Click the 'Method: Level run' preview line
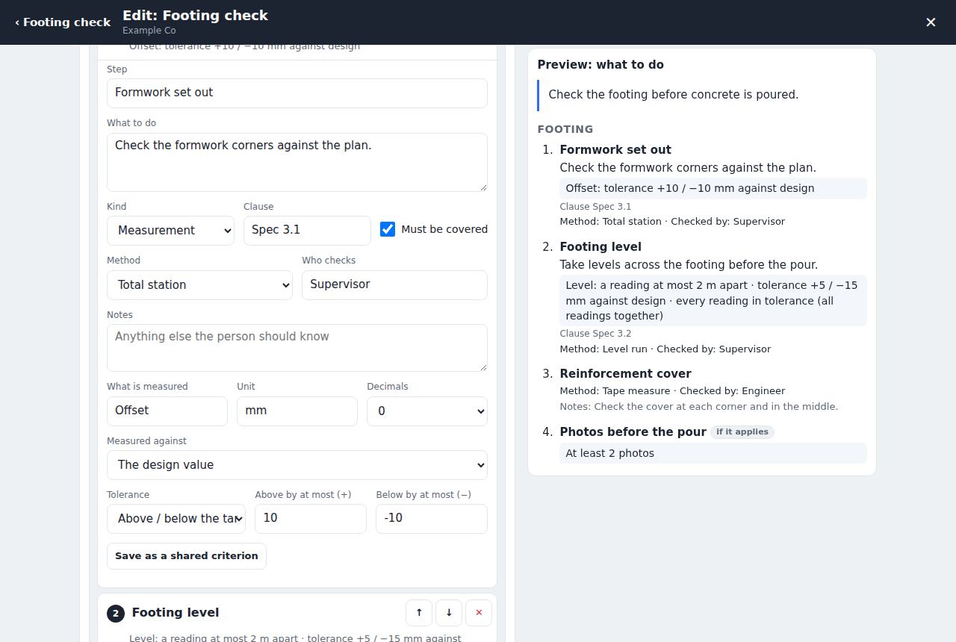The height and width of the screenshot is (642, 956). 665,349
